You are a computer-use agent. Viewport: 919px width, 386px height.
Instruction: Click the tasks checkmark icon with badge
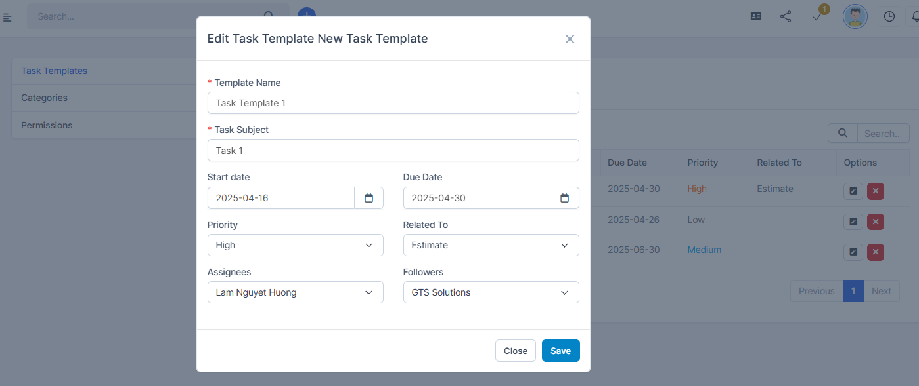817,16
